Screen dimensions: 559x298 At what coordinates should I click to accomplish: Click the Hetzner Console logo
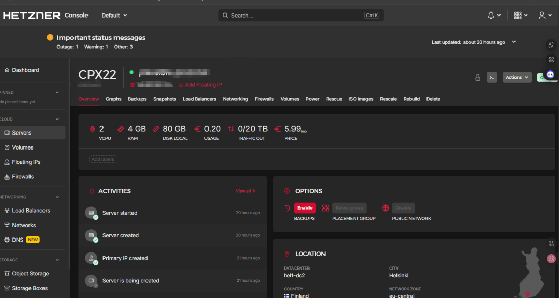45,16
